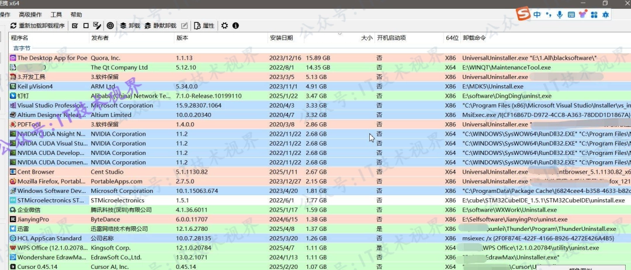Click the info circle about icon
Screen dimensions: 631x270
tap(236, 26)
